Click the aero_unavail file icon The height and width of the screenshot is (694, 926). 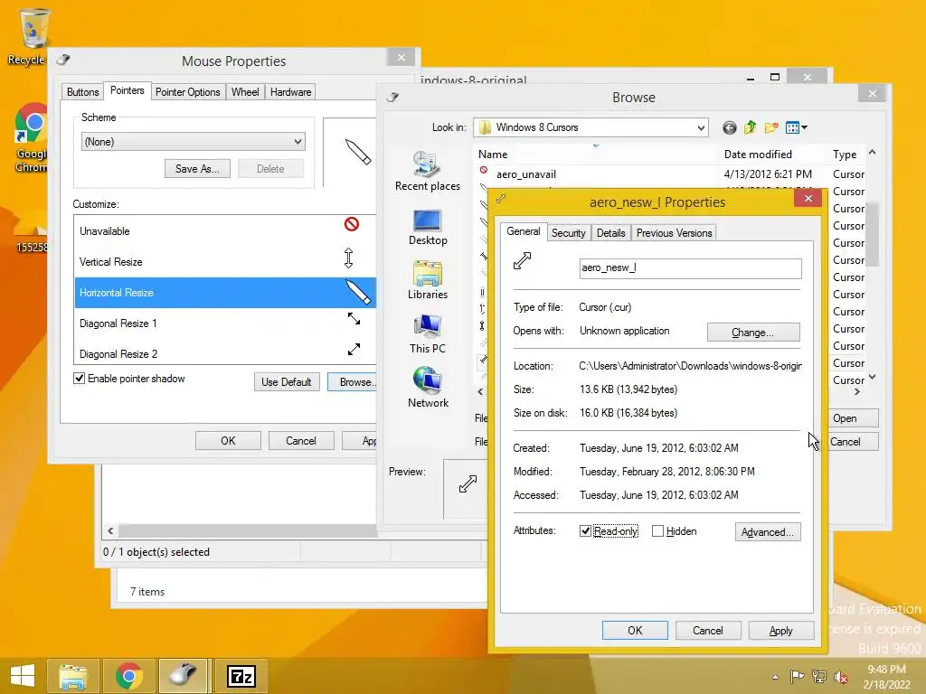[484, 170]
